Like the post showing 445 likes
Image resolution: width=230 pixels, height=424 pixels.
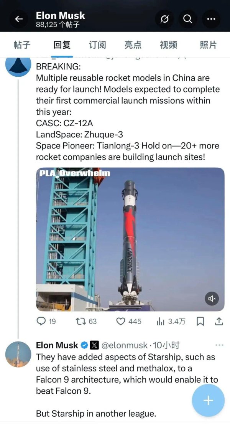coord(121,321)
